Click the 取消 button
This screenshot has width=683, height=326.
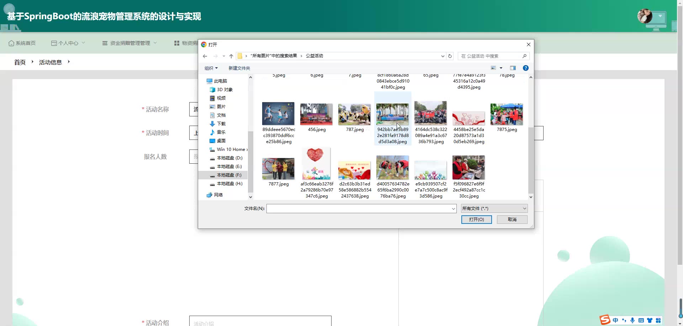tap(512, 220)
